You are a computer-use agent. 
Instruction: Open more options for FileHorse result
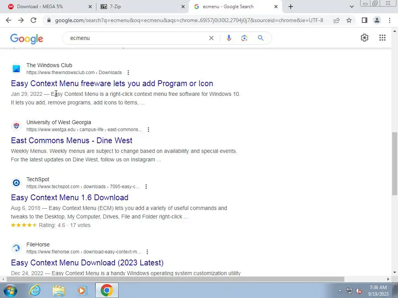click(x=147, y=251)
